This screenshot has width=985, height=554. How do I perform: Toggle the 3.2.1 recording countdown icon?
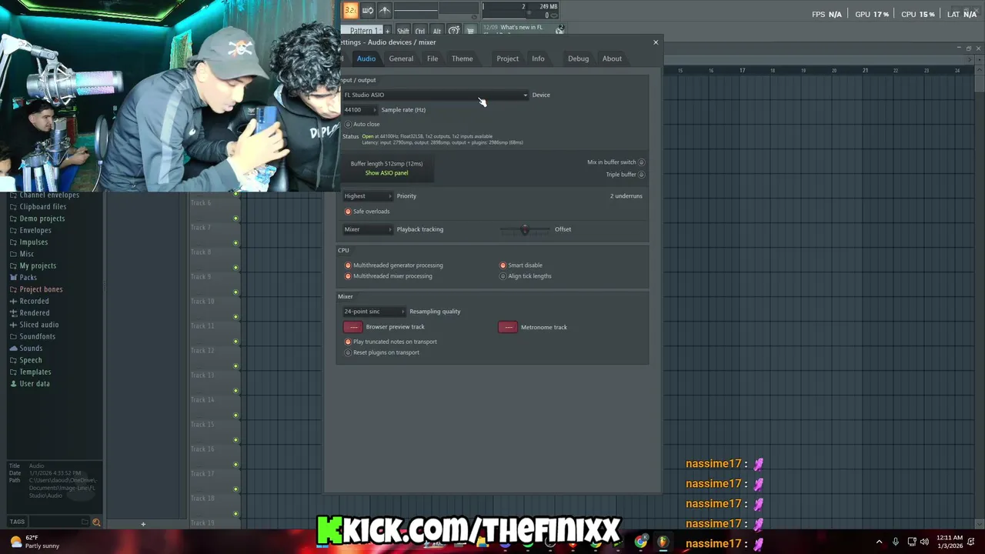pyautogui.click(x=350, y=10)
